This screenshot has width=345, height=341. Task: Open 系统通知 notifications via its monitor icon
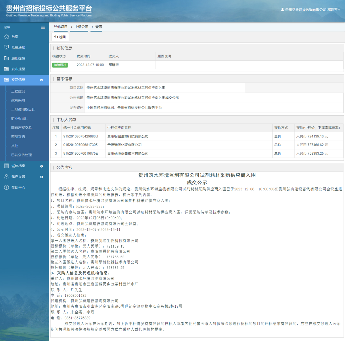6,47
